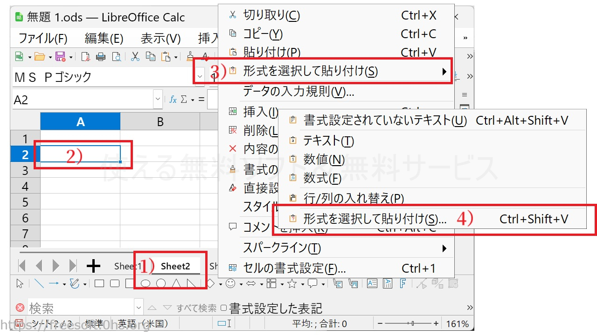Image resolution: width=597 pixels, height=335 pixels.
Task: Open the ファイル menu
Action: point(43,38)
